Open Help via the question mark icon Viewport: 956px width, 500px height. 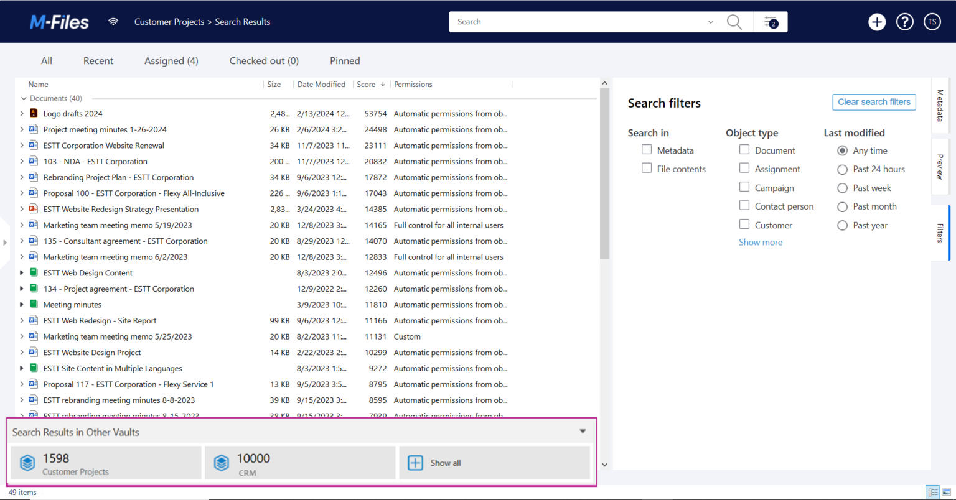[904, 21]
